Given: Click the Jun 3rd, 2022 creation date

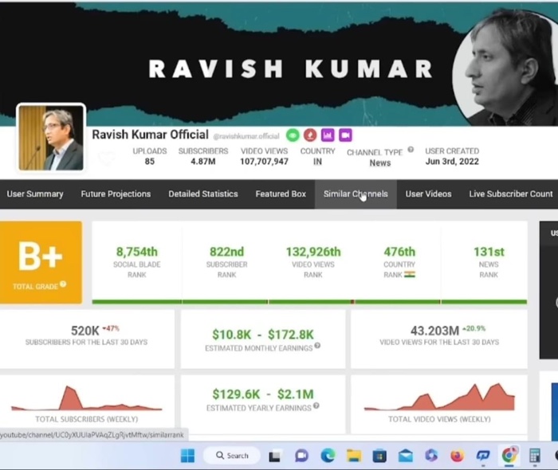Looking at the screenshot, I should pos(452,162).
